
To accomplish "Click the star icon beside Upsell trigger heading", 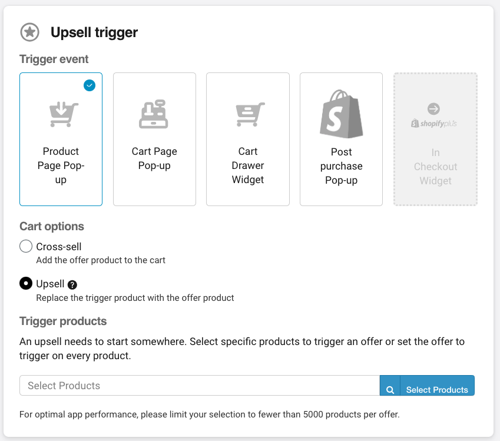I will [x=29, y=32].
